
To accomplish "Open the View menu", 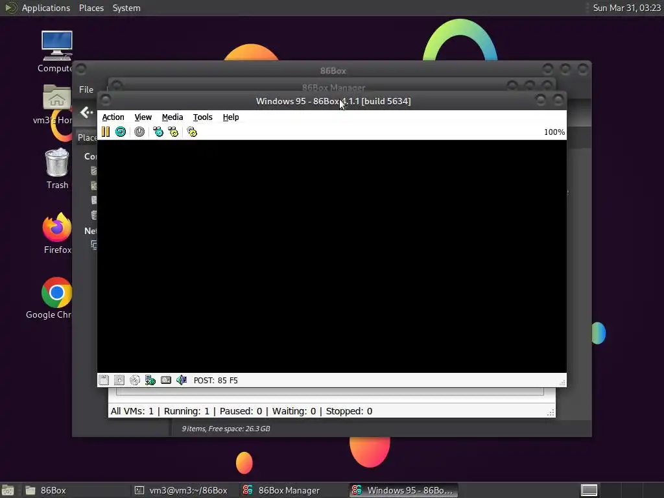I will tap(143, 117).
